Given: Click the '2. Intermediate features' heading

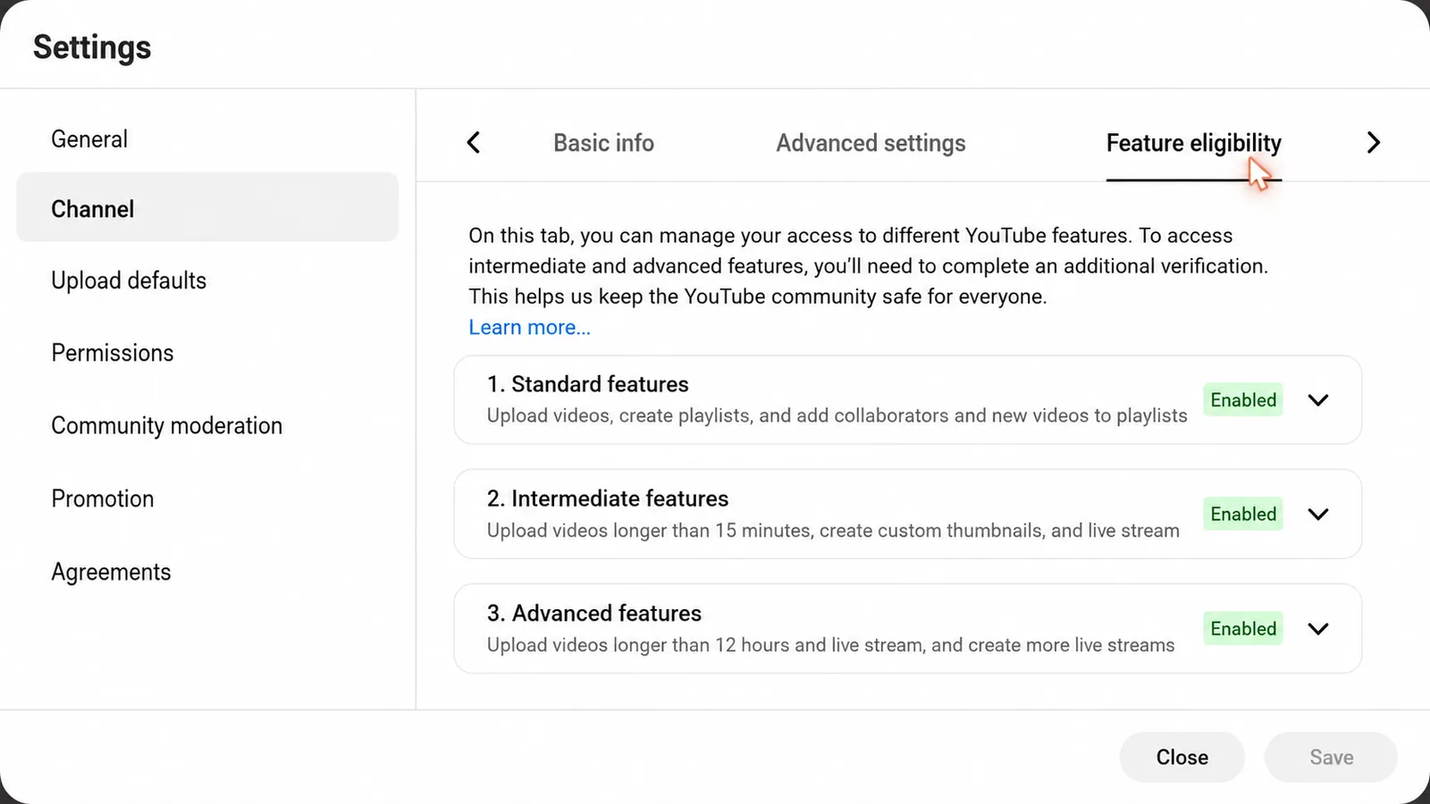Looking at the screenshot, I should (608, 498).
